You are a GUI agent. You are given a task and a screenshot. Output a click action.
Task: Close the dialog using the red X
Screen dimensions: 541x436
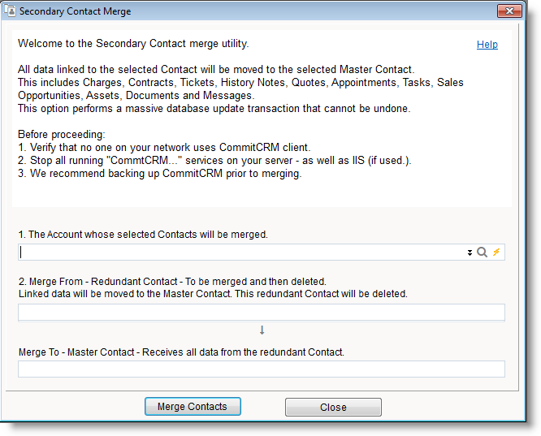click(x=508, y=11)
